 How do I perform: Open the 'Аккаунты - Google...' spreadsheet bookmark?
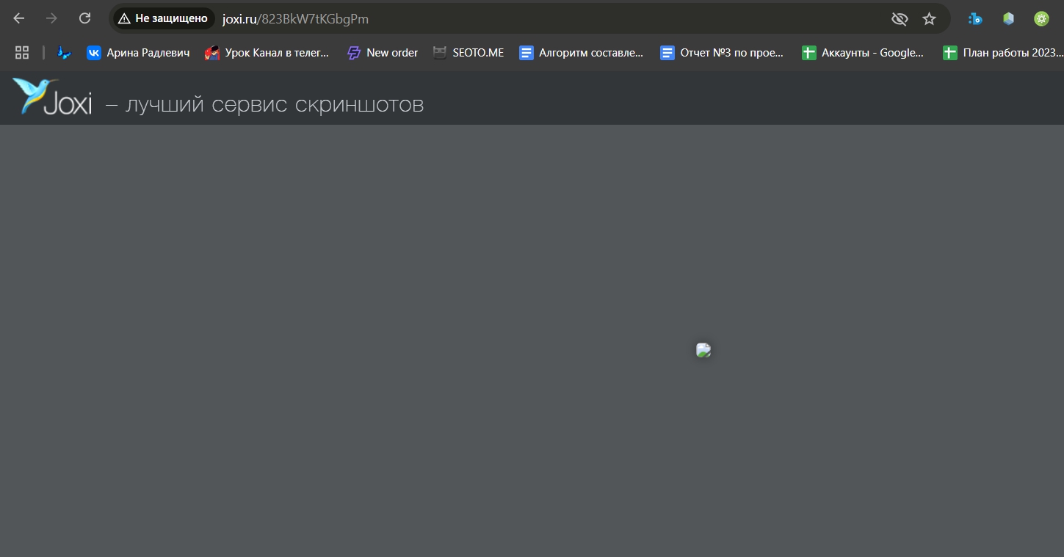(x=863, y=53)
